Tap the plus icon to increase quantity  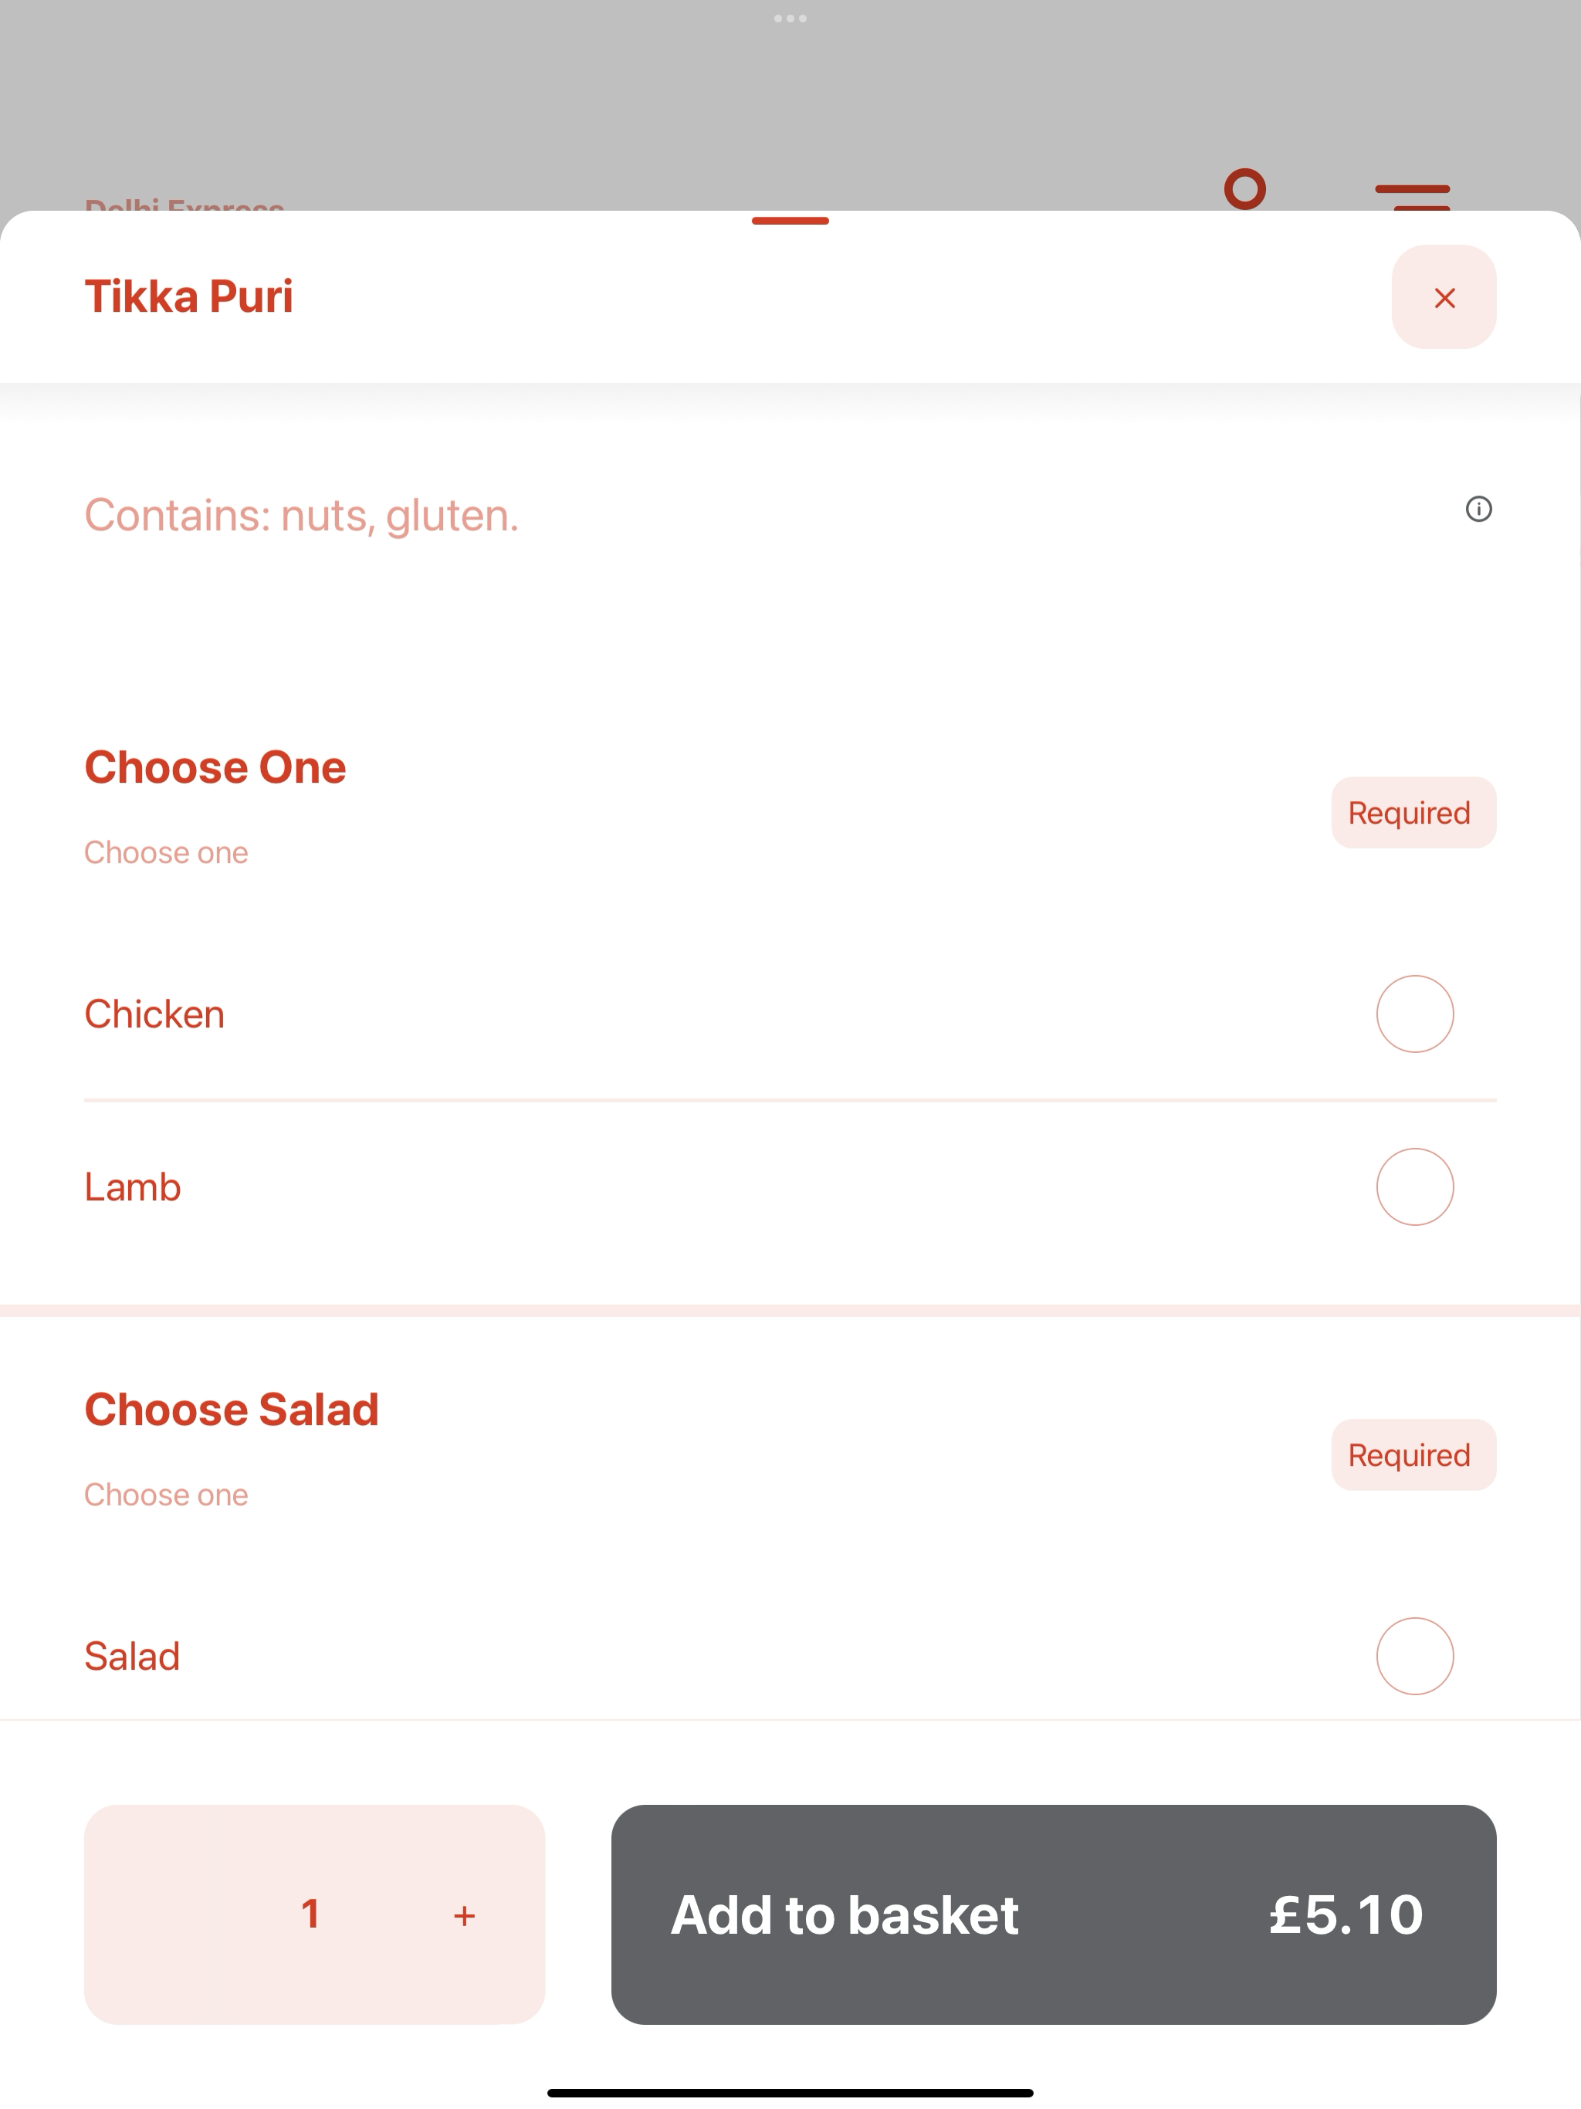point(465,1915)
